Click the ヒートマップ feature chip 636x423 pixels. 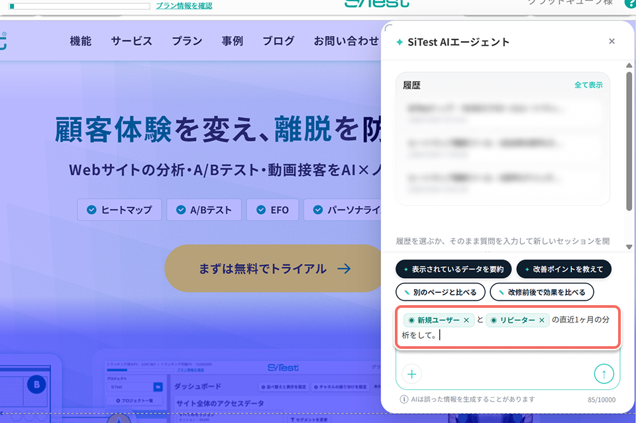pos(120,209)
